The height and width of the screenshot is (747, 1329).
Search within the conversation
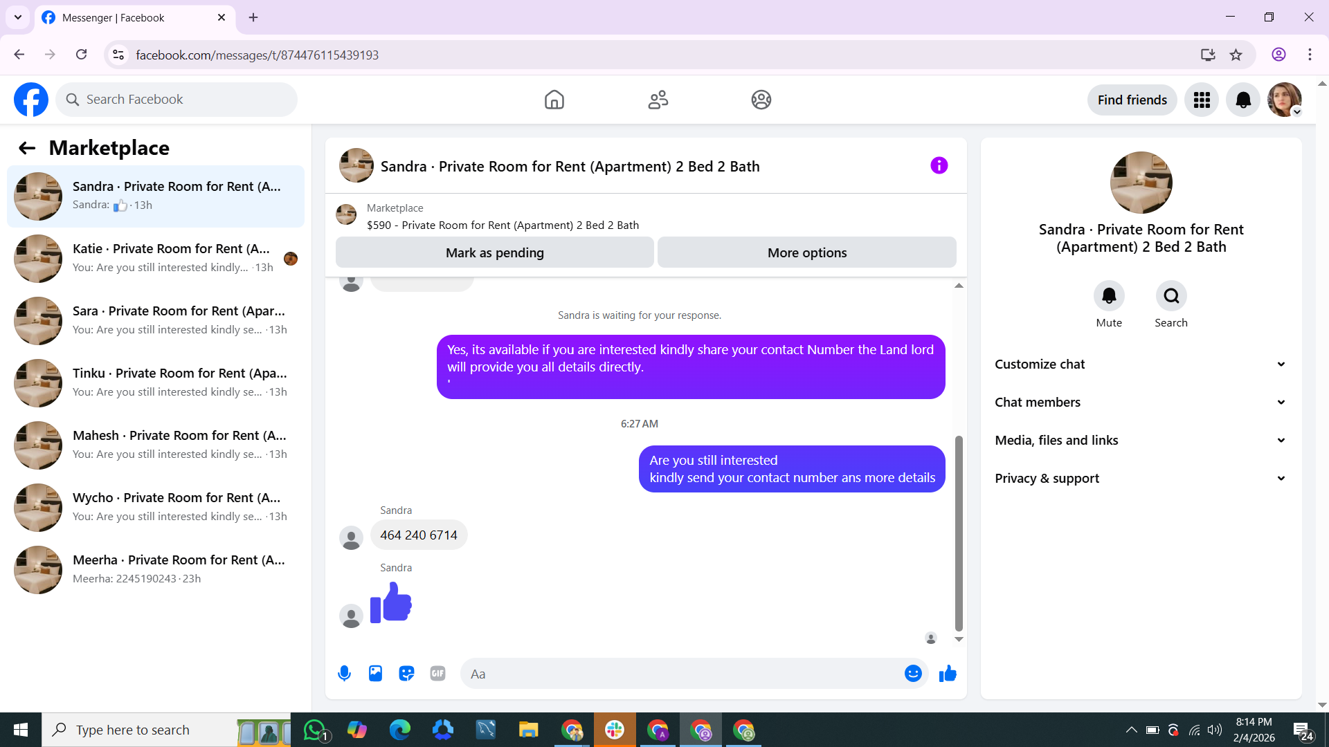tap(1171, 296)
